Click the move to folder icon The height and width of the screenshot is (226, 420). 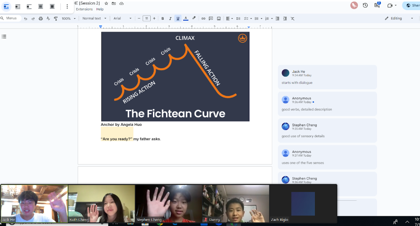coord(114,3)
